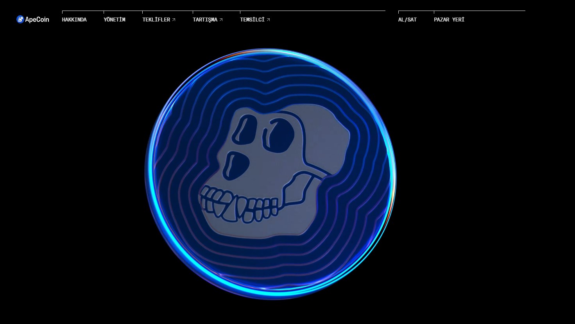
Task: Open the TEMSİLCİ external link
Action: coord(255,20)
